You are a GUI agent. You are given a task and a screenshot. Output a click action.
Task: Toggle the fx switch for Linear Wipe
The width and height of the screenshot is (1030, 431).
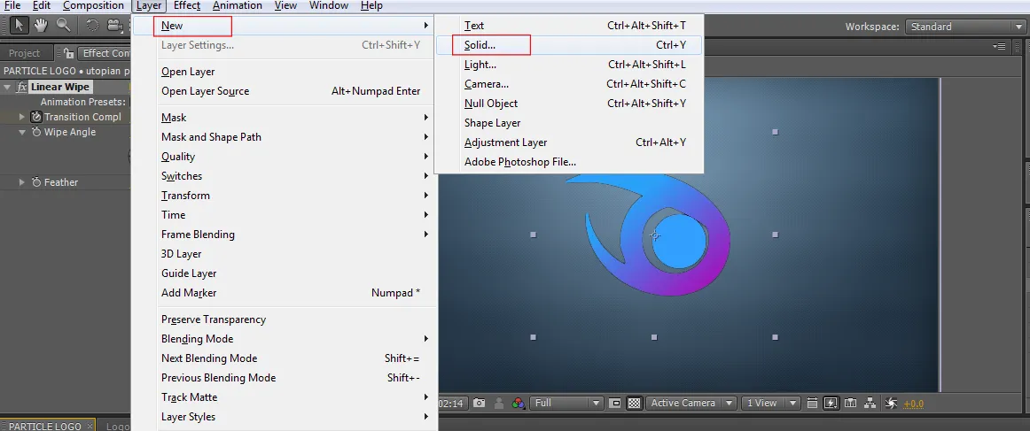click(x=21, y=87)
